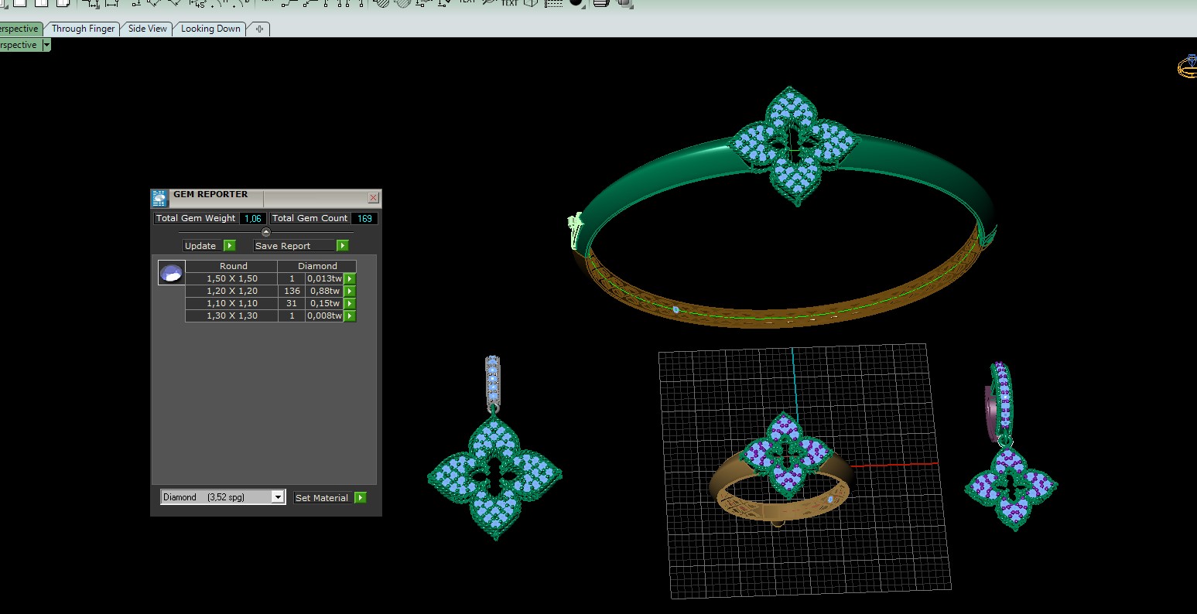
Task: Click the 136 gem count cell
Action: [x=292, y=291]
